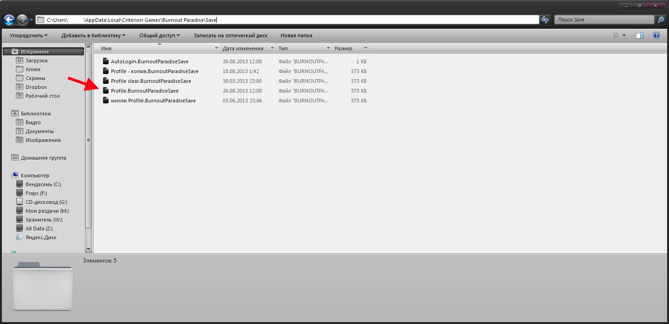Image resolution: width=669 pixels, height=324 pixels.
Task: Go back with the Back arrow button
Action: 9,20
